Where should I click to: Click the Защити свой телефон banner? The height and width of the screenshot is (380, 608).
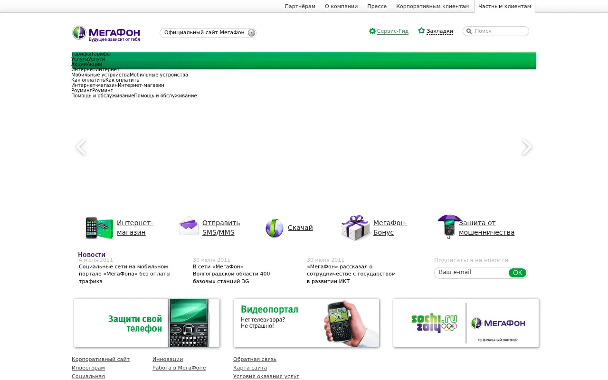point(147,323)
